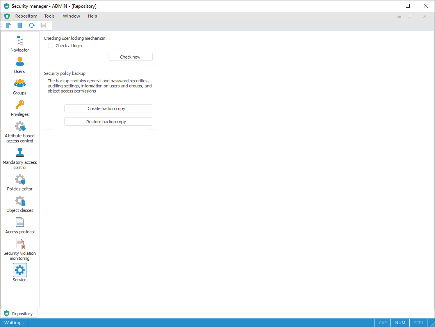Viewport: 435px width, 327px height.
Task: Restore the inner Repository child window
Action: [410, 16]
